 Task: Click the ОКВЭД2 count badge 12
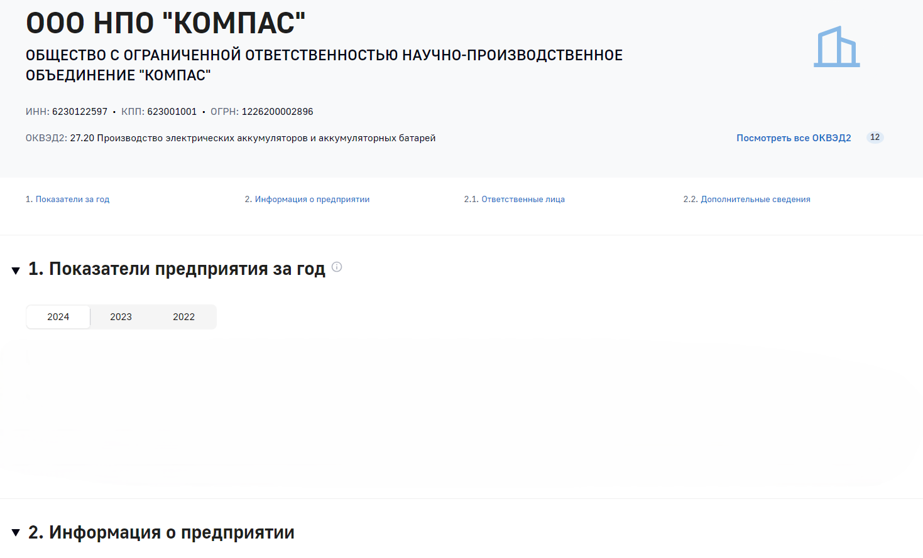tap(875, 137)
